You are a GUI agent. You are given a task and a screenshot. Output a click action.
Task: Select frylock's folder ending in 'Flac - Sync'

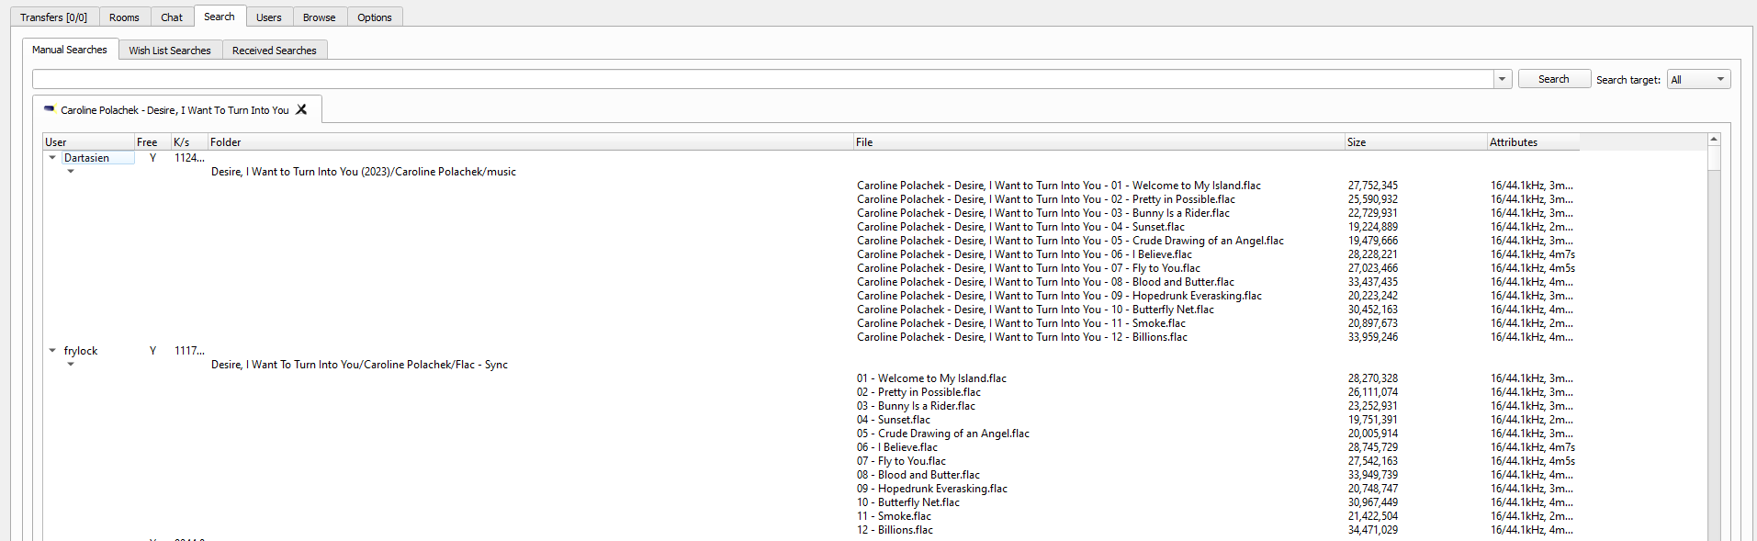click(x=359, y=365)
